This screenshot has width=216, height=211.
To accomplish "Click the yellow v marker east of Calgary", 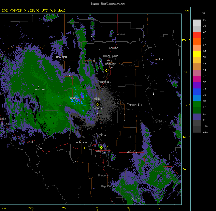I will [x=107, y=146].
